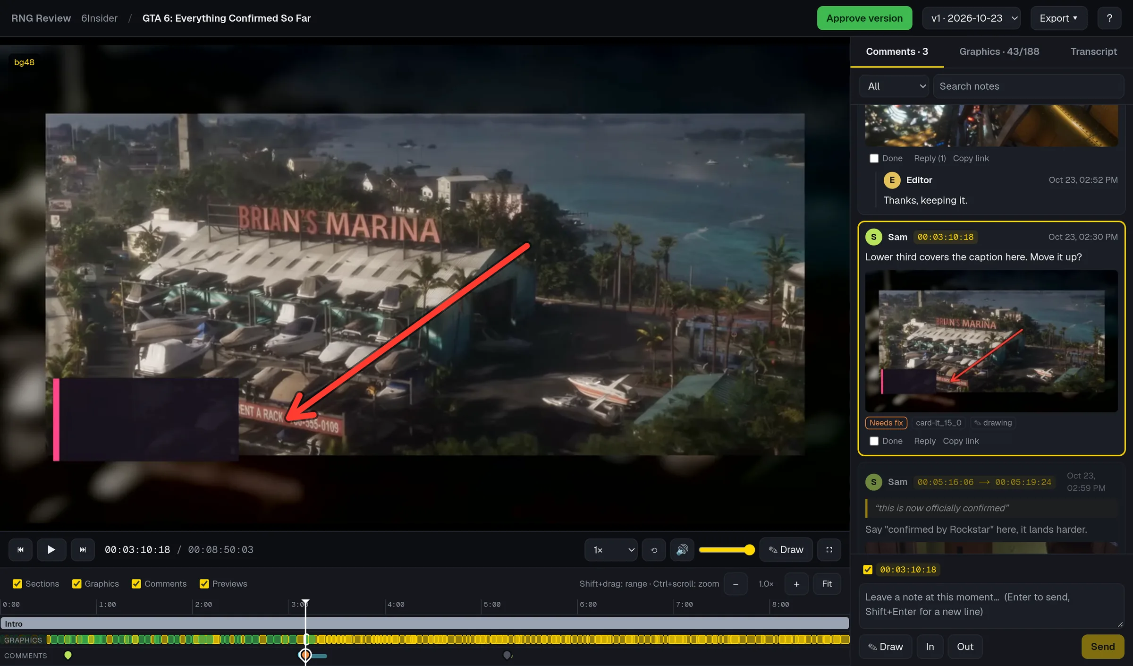Skip to previous marker button
This screenshot has width=1133, height=666.
20,550
